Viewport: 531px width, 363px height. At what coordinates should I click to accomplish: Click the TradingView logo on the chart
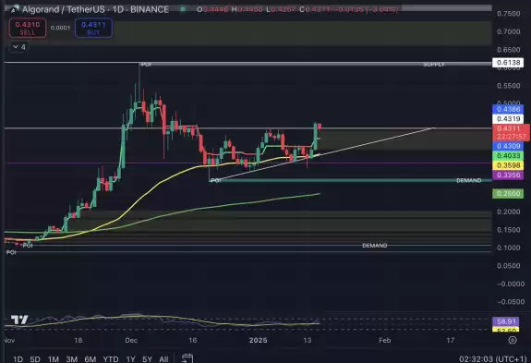click(x=19, y=320)
